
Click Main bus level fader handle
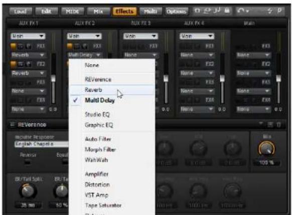click(x=278, y=78)
